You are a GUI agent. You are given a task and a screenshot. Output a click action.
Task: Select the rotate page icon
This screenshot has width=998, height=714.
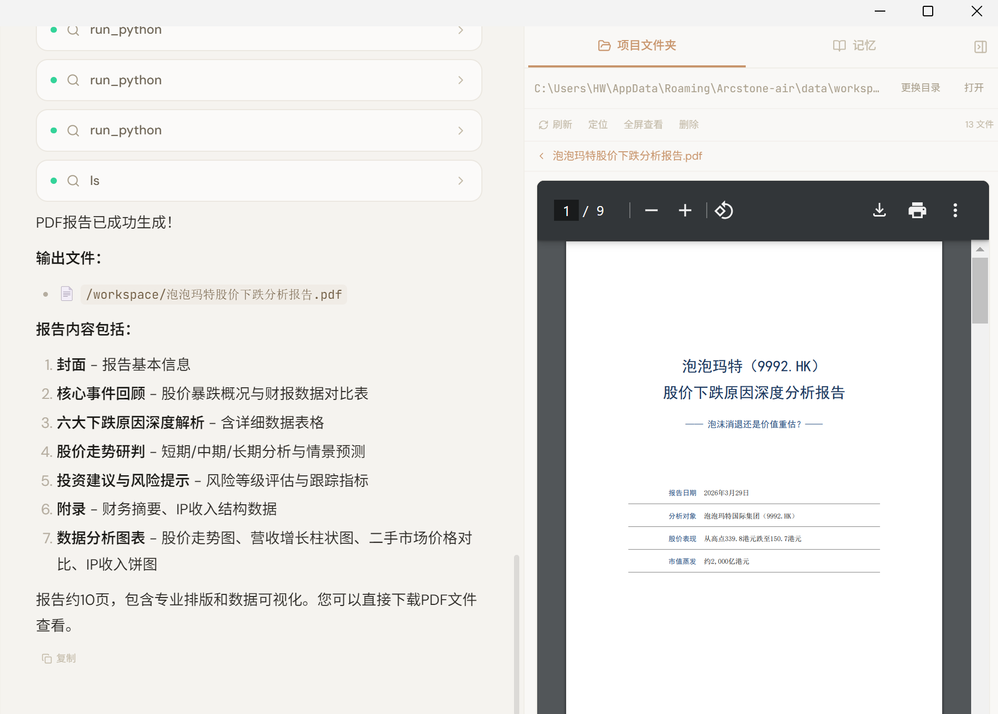[x=724, y=210]
